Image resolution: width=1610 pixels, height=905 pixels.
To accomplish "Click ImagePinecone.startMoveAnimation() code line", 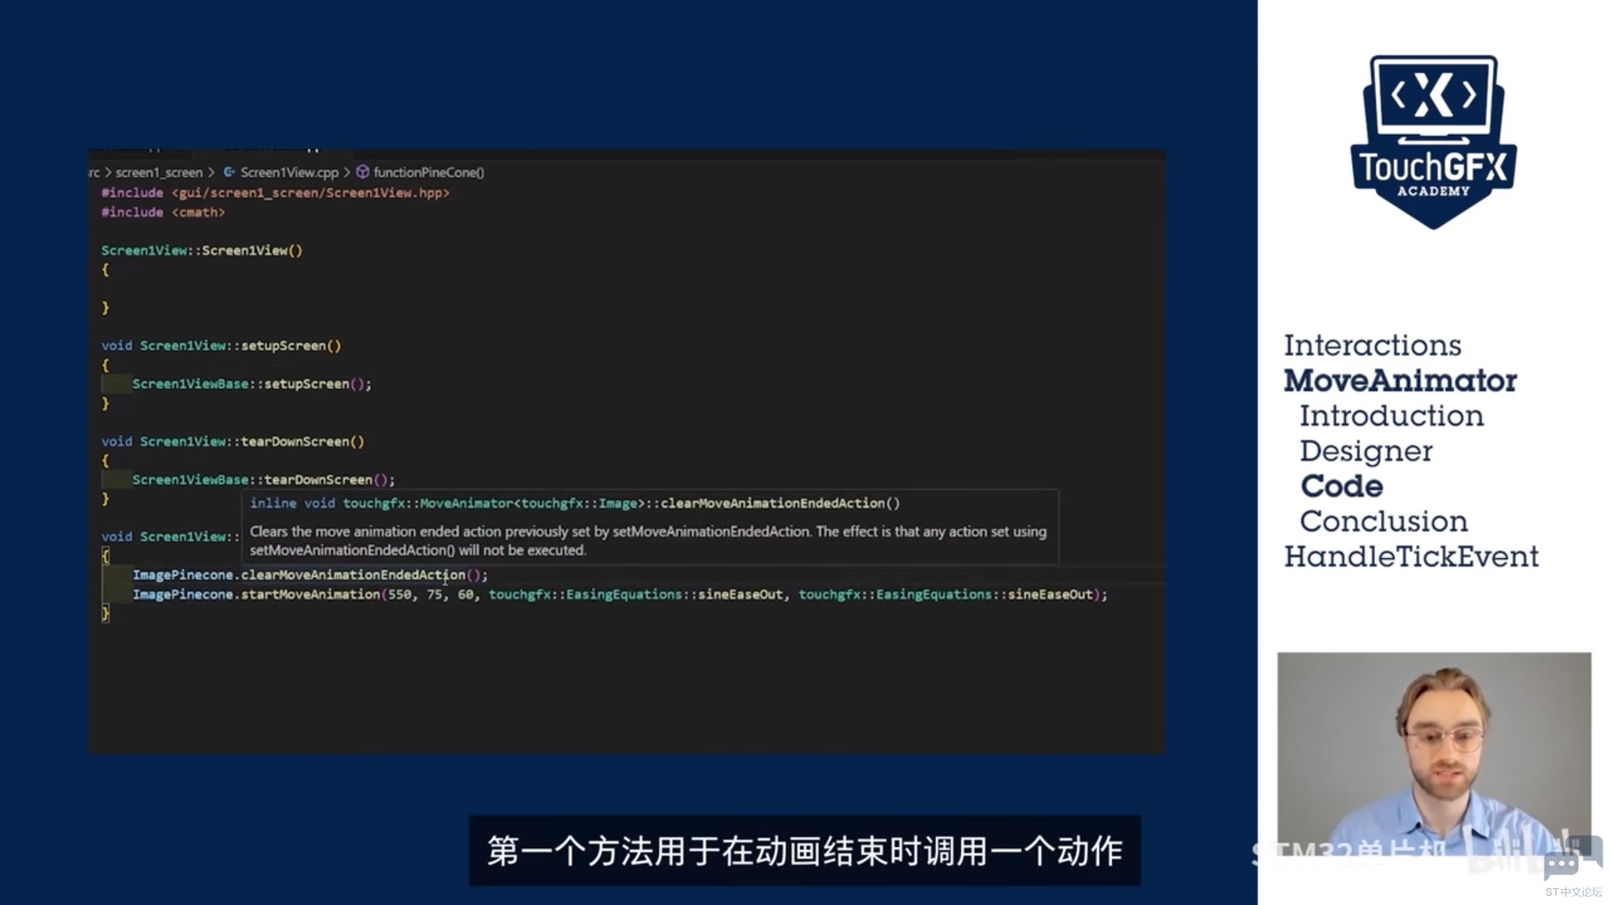I will pos(619,594).
